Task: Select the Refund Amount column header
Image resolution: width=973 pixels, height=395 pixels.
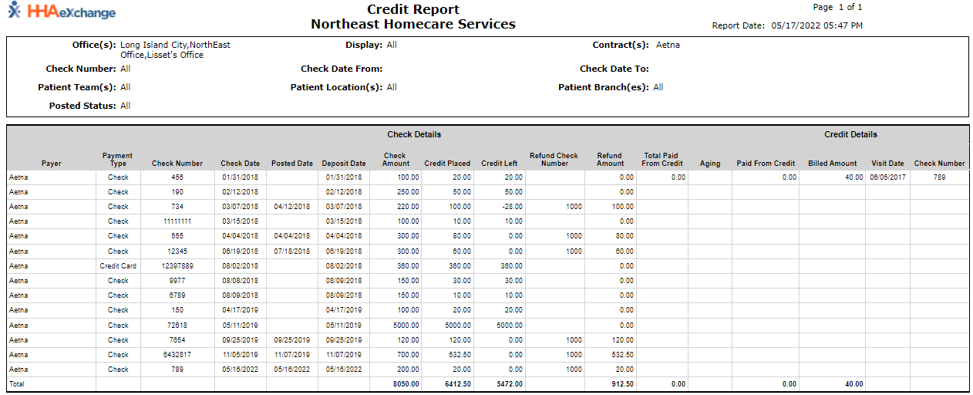Action: (x=610, y=160)
